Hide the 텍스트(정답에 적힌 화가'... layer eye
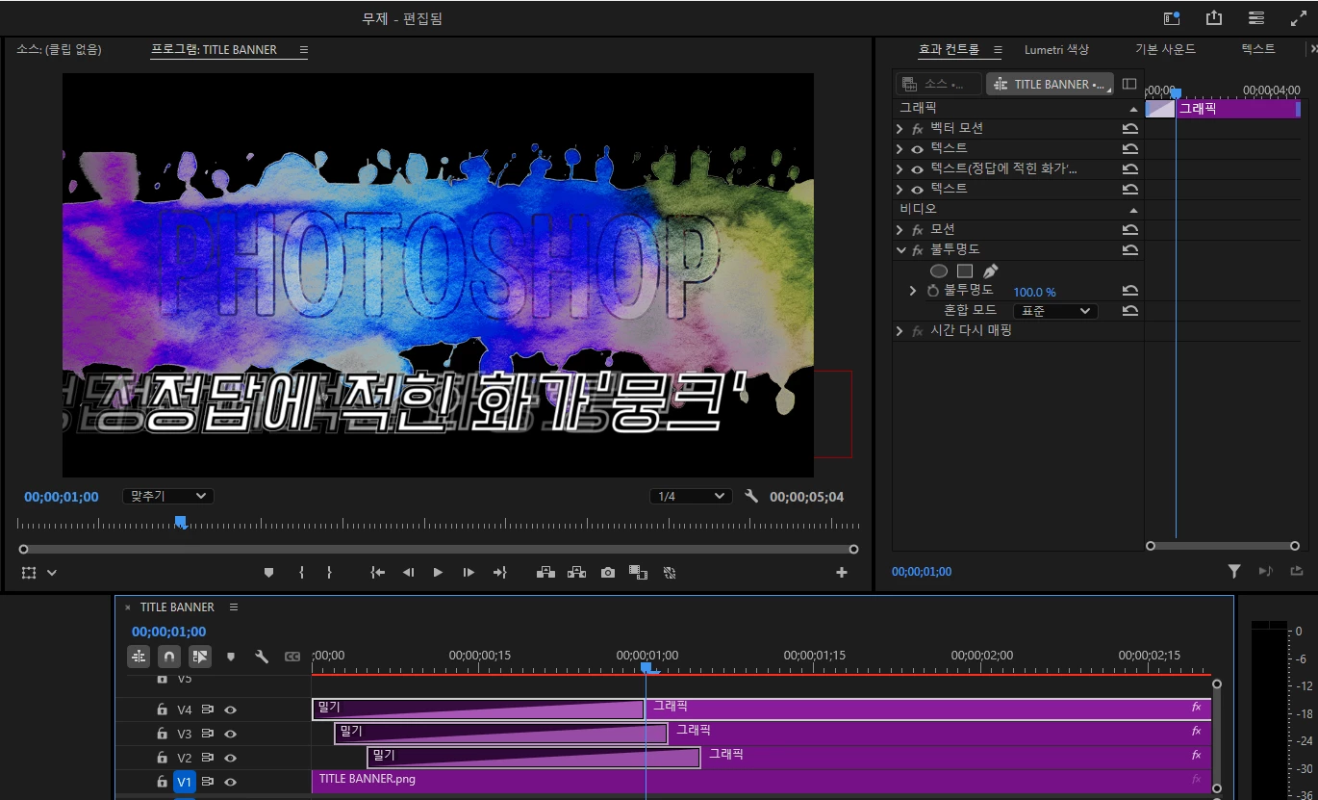The height and width of the screenshot is (800, 1318). click(917, 168)
